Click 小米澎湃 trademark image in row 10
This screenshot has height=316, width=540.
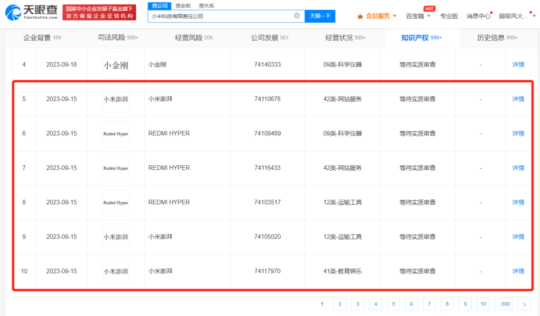click(115, 271)
